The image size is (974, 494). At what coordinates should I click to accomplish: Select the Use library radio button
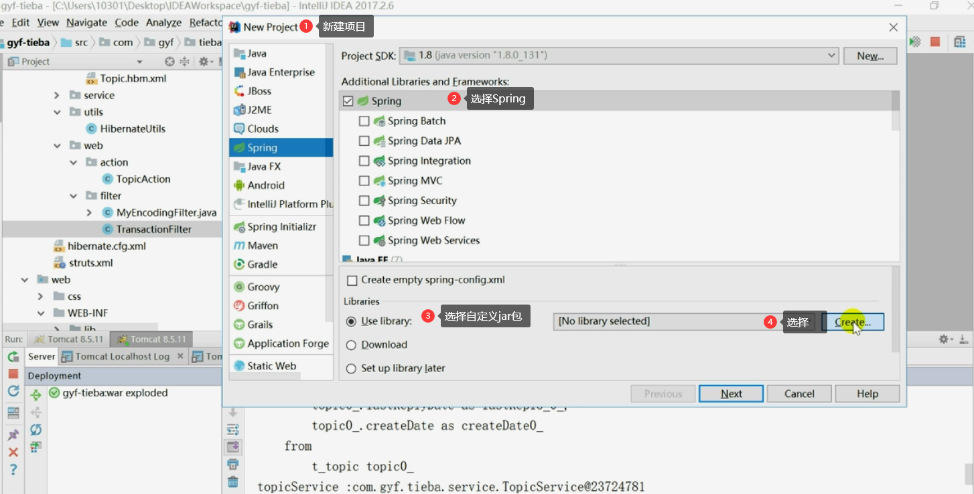(351, 321)
